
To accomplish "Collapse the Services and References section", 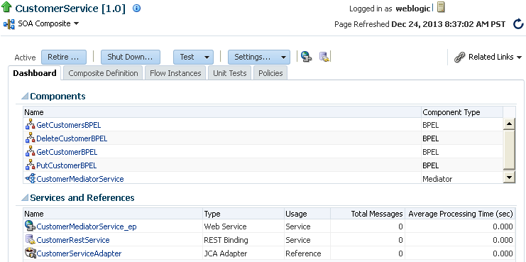I will (x=24, y=198).
